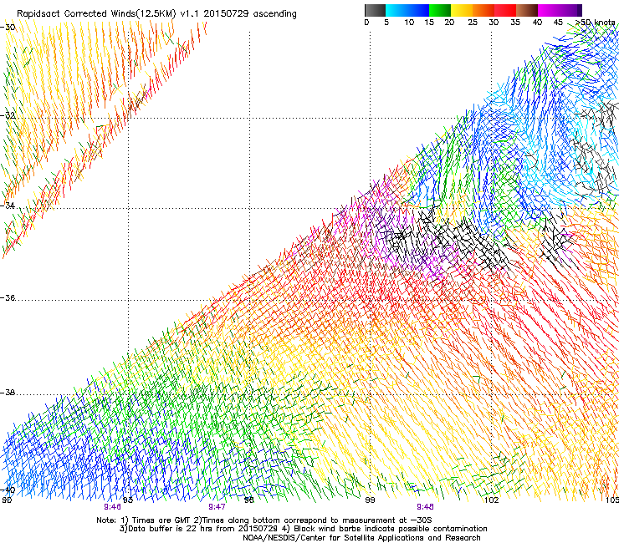Click the '-40' latitude label
The width and height of the screenshot is (619, 543).
coord(8,490)
